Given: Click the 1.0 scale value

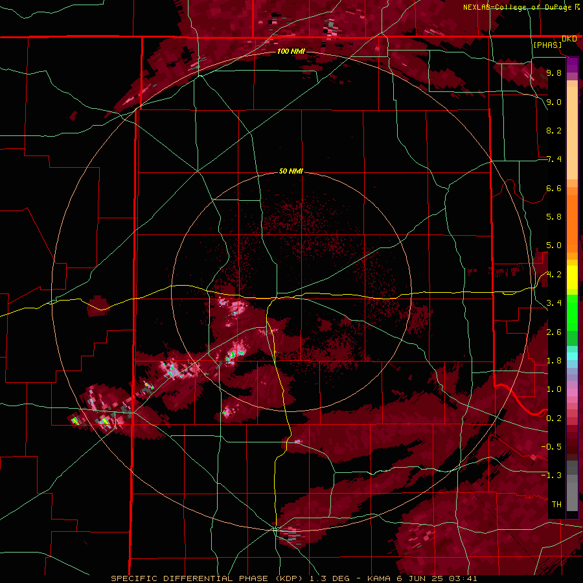Looking at the screenshot, I should click(554, 389).
